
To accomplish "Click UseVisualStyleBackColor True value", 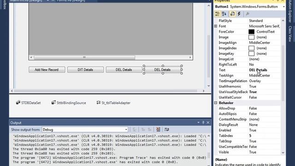I will (x=253, y=92).
